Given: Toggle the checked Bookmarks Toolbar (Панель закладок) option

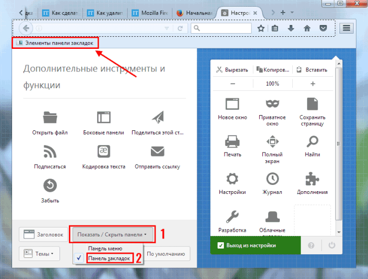Looking at the screenshot, I should tap(109, 258).
